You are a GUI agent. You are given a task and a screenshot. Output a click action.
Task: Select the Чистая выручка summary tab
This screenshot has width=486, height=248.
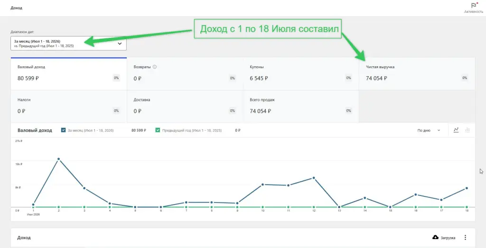click(x=417, y=74)
